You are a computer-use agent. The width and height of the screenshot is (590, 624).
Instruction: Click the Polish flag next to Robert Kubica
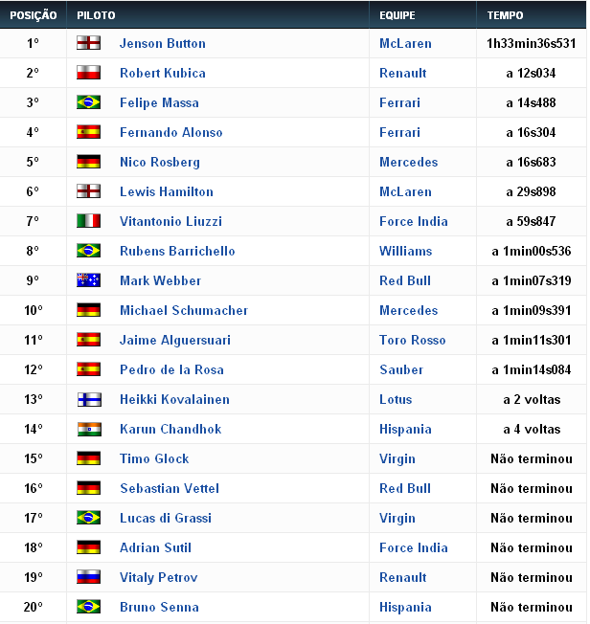[88, 73]
